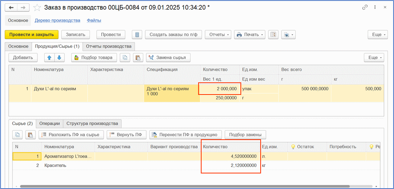Image resolution: width=394 pixels, height=189 pixels.
Task: Copy the document link via chain icon
Action: pyautogui.click(x=365, y=7)
